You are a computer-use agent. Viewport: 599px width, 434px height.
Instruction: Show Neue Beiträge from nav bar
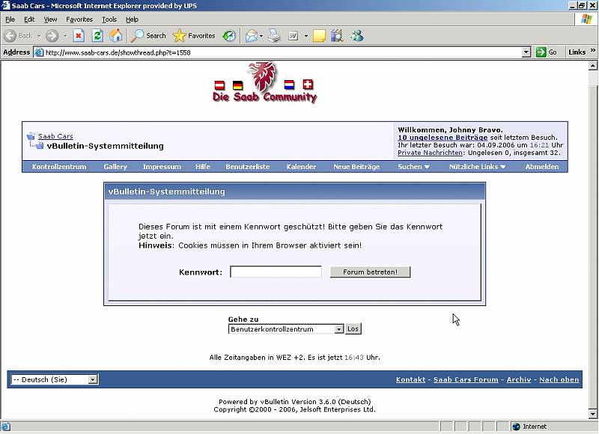(357, 167)
